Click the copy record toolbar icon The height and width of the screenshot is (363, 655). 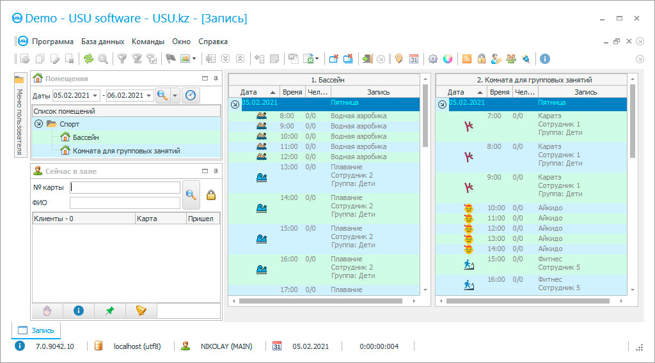point(40,59)
